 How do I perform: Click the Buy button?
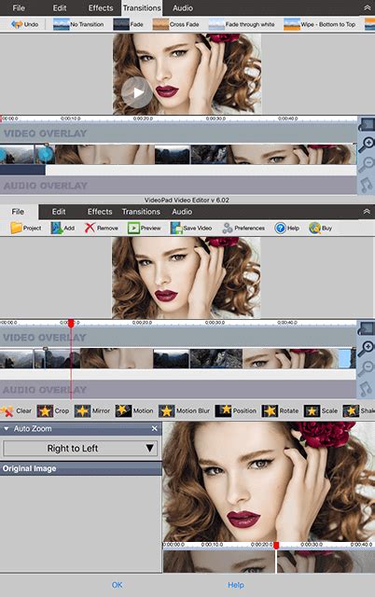point(321,228)
